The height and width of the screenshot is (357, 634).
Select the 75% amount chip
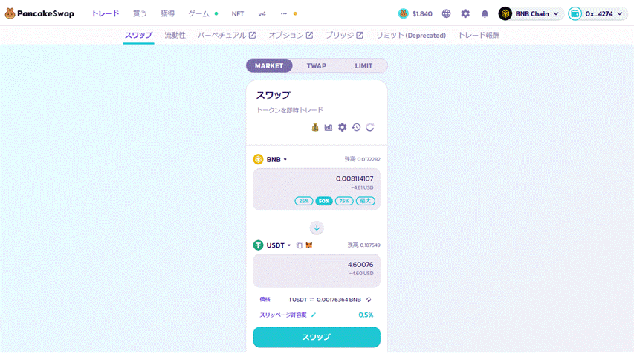pos(344,201)
